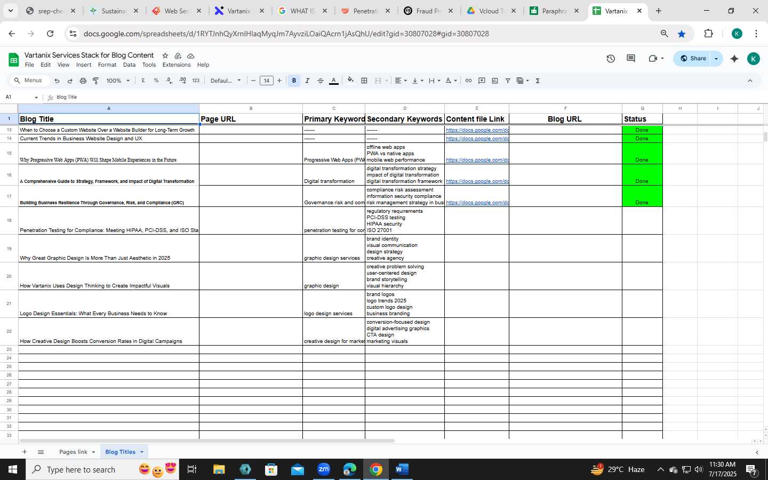Image resolution: width=768 pixels, height=480 pixels.
Task: Open the Insert menu
Action: click(84, 65)
